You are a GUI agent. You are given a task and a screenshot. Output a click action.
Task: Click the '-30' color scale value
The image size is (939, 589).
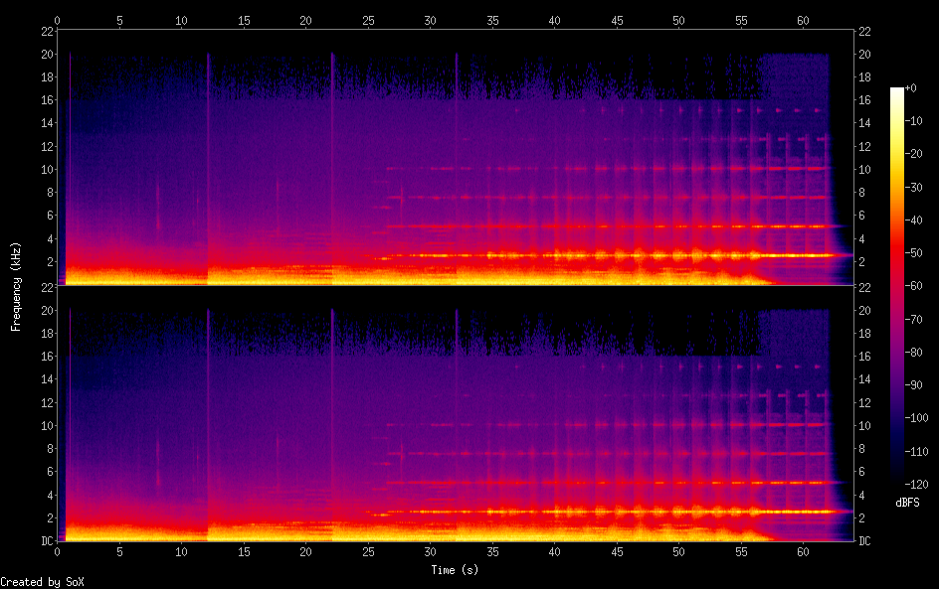pos(914,187)
